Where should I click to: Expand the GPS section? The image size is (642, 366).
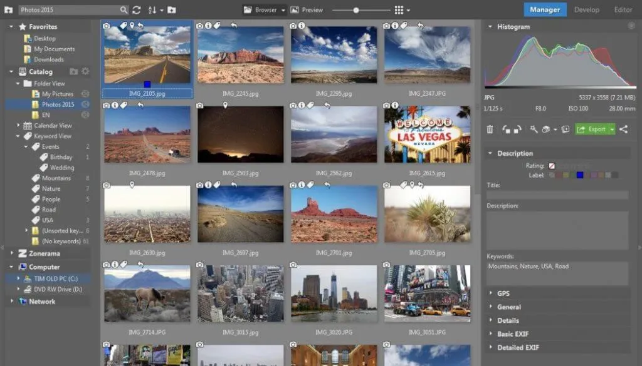coord(503,293)
